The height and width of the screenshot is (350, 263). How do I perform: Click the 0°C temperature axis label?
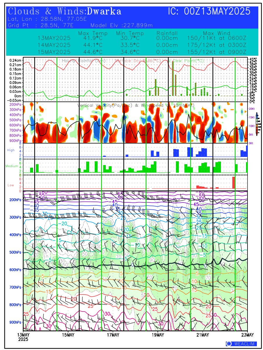[x=253, y=102]
